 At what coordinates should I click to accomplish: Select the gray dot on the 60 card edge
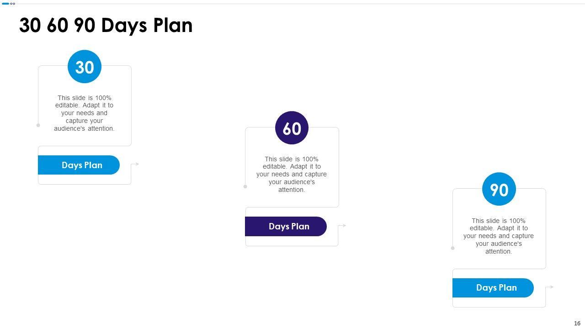click(x=245, y=186)
